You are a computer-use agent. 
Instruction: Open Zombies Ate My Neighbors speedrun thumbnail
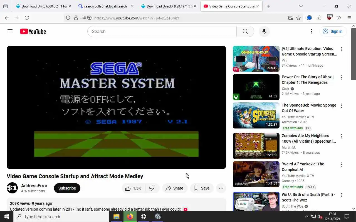click(256, 146)
